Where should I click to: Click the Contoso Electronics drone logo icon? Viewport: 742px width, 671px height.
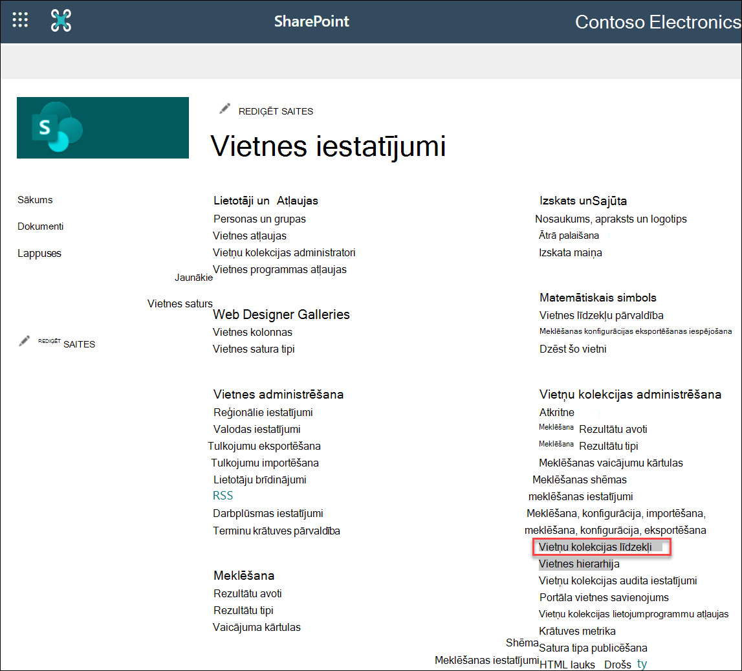coord(61,20)
